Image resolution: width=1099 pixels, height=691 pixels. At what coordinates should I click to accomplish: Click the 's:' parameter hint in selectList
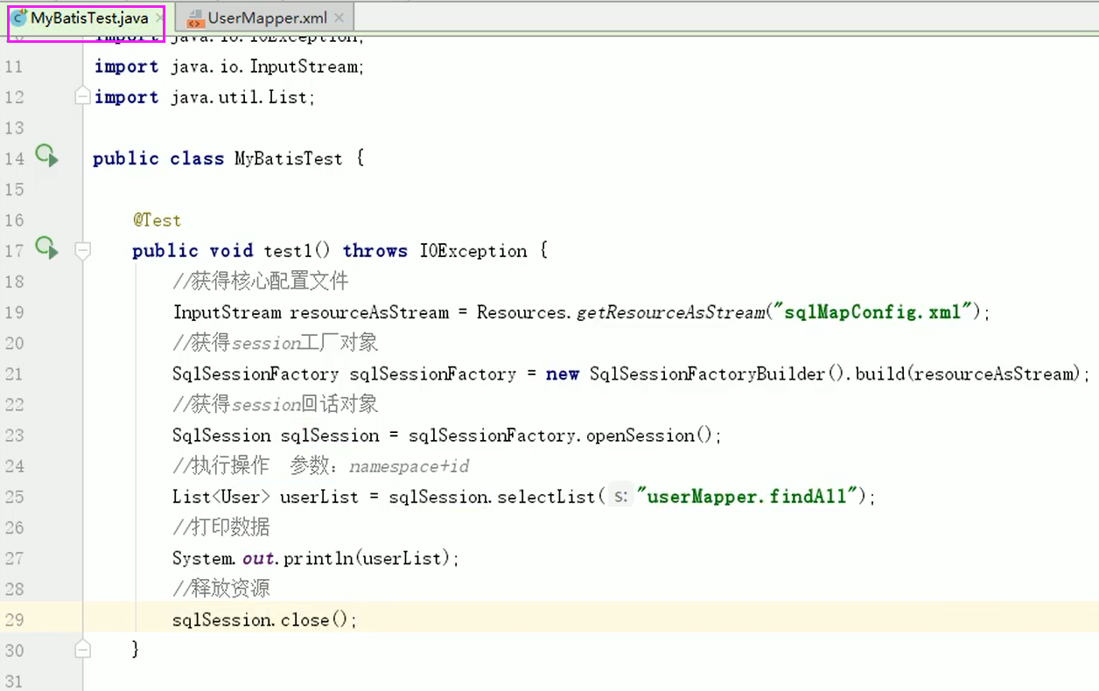point(620,497)
